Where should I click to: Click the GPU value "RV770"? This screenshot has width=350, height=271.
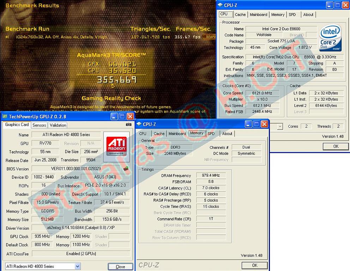click(45, 143)
